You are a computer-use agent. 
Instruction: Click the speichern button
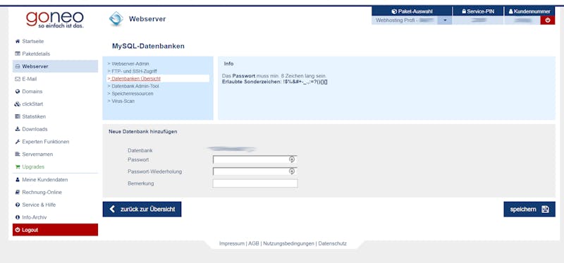pos(529,209)
